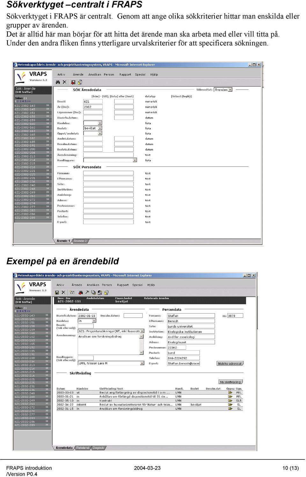Click the >> arrow beside 621-2002-289 in the search window
Viewport: 306px width, 477px height.
tap(48, 218)
